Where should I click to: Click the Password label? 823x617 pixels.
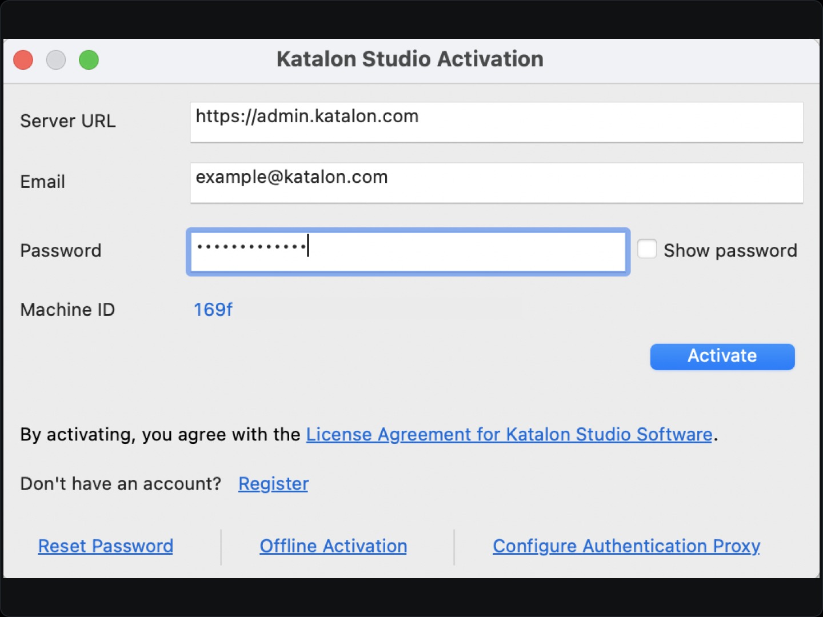61,250
